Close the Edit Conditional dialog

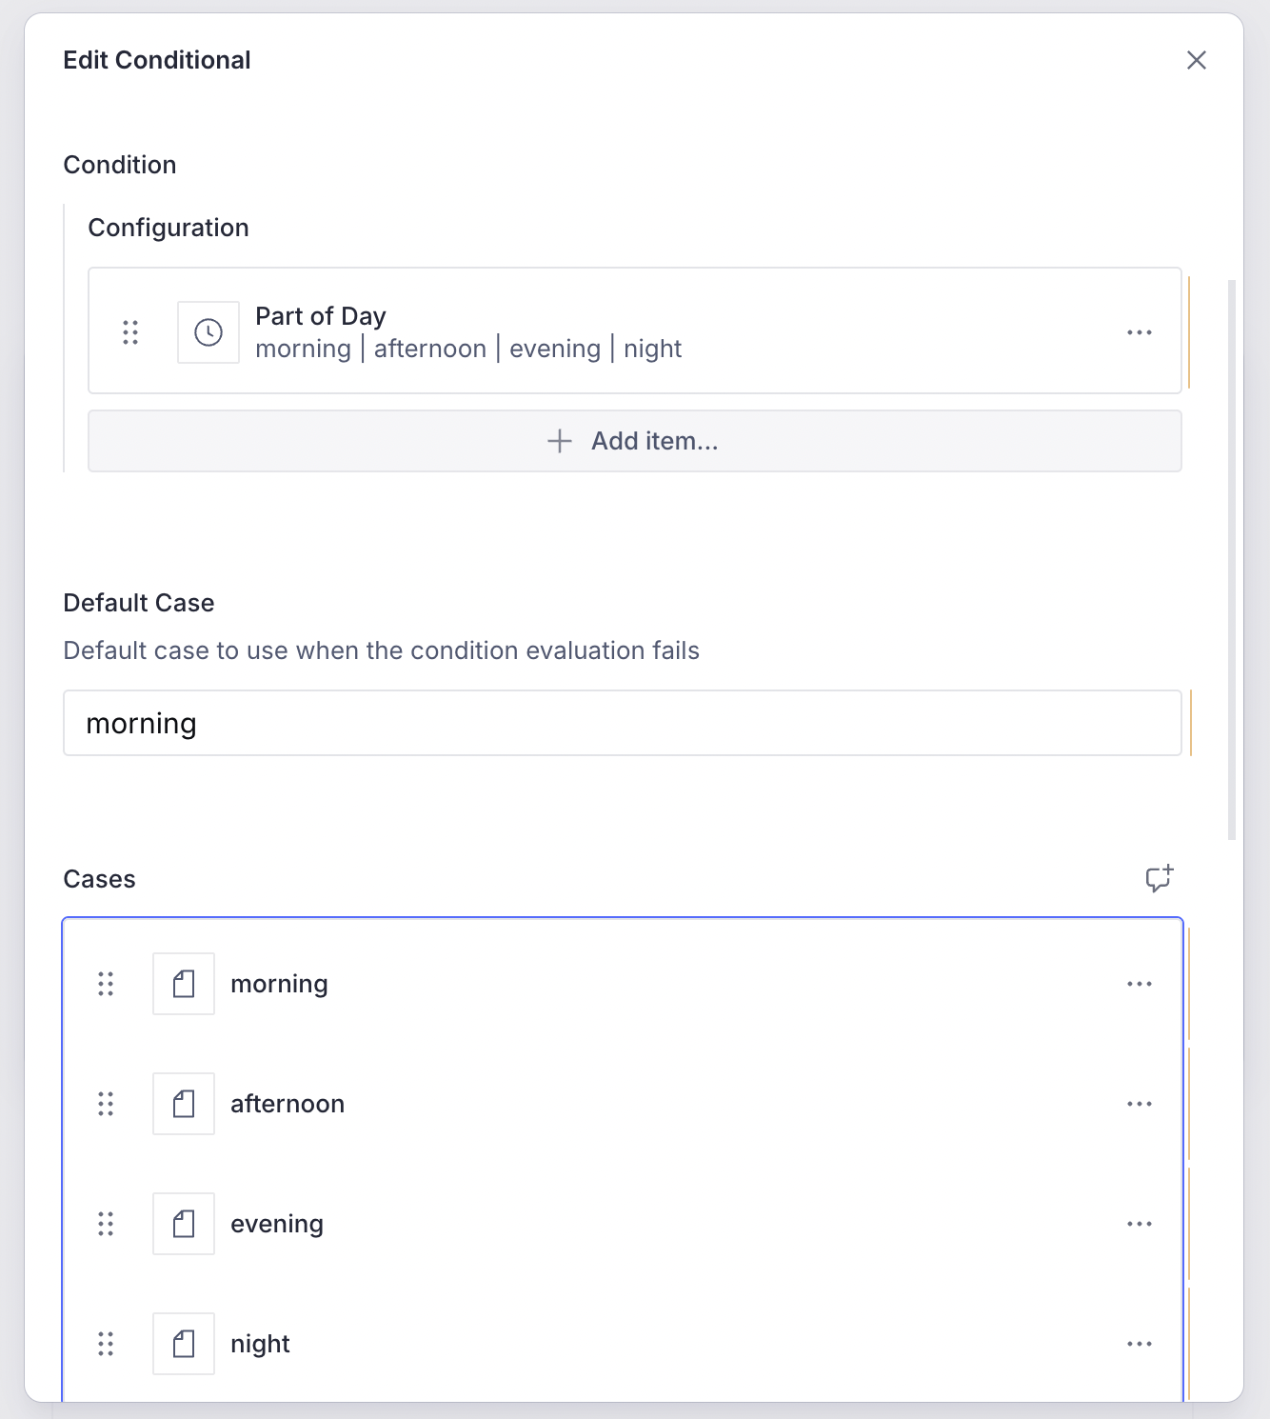click(x=1196, y=59)
